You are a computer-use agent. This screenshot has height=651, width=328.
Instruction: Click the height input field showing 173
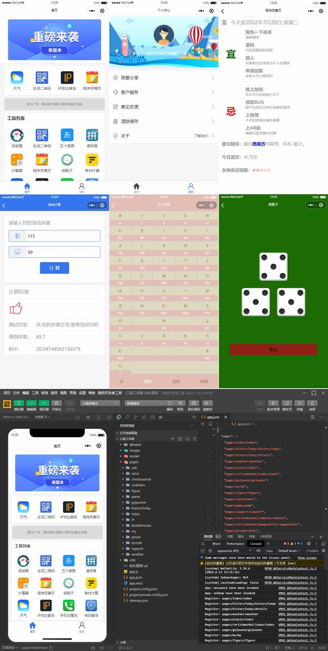(x=63, y=236)
